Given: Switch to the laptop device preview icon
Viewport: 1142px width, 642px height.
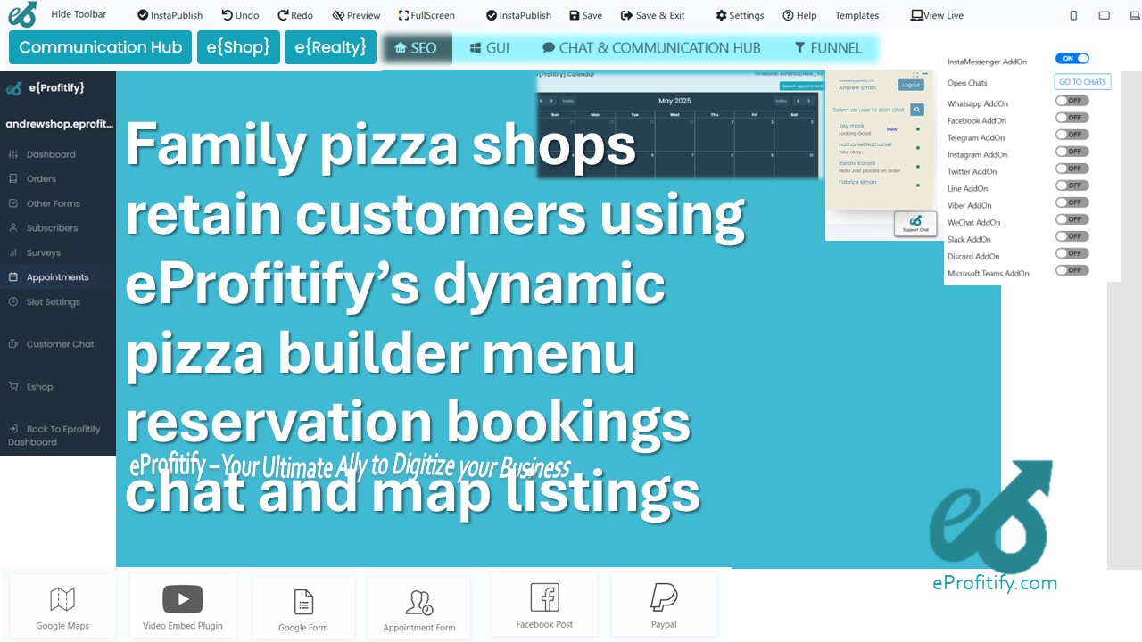Looking at the screenshot, I should pos(1134,15).
